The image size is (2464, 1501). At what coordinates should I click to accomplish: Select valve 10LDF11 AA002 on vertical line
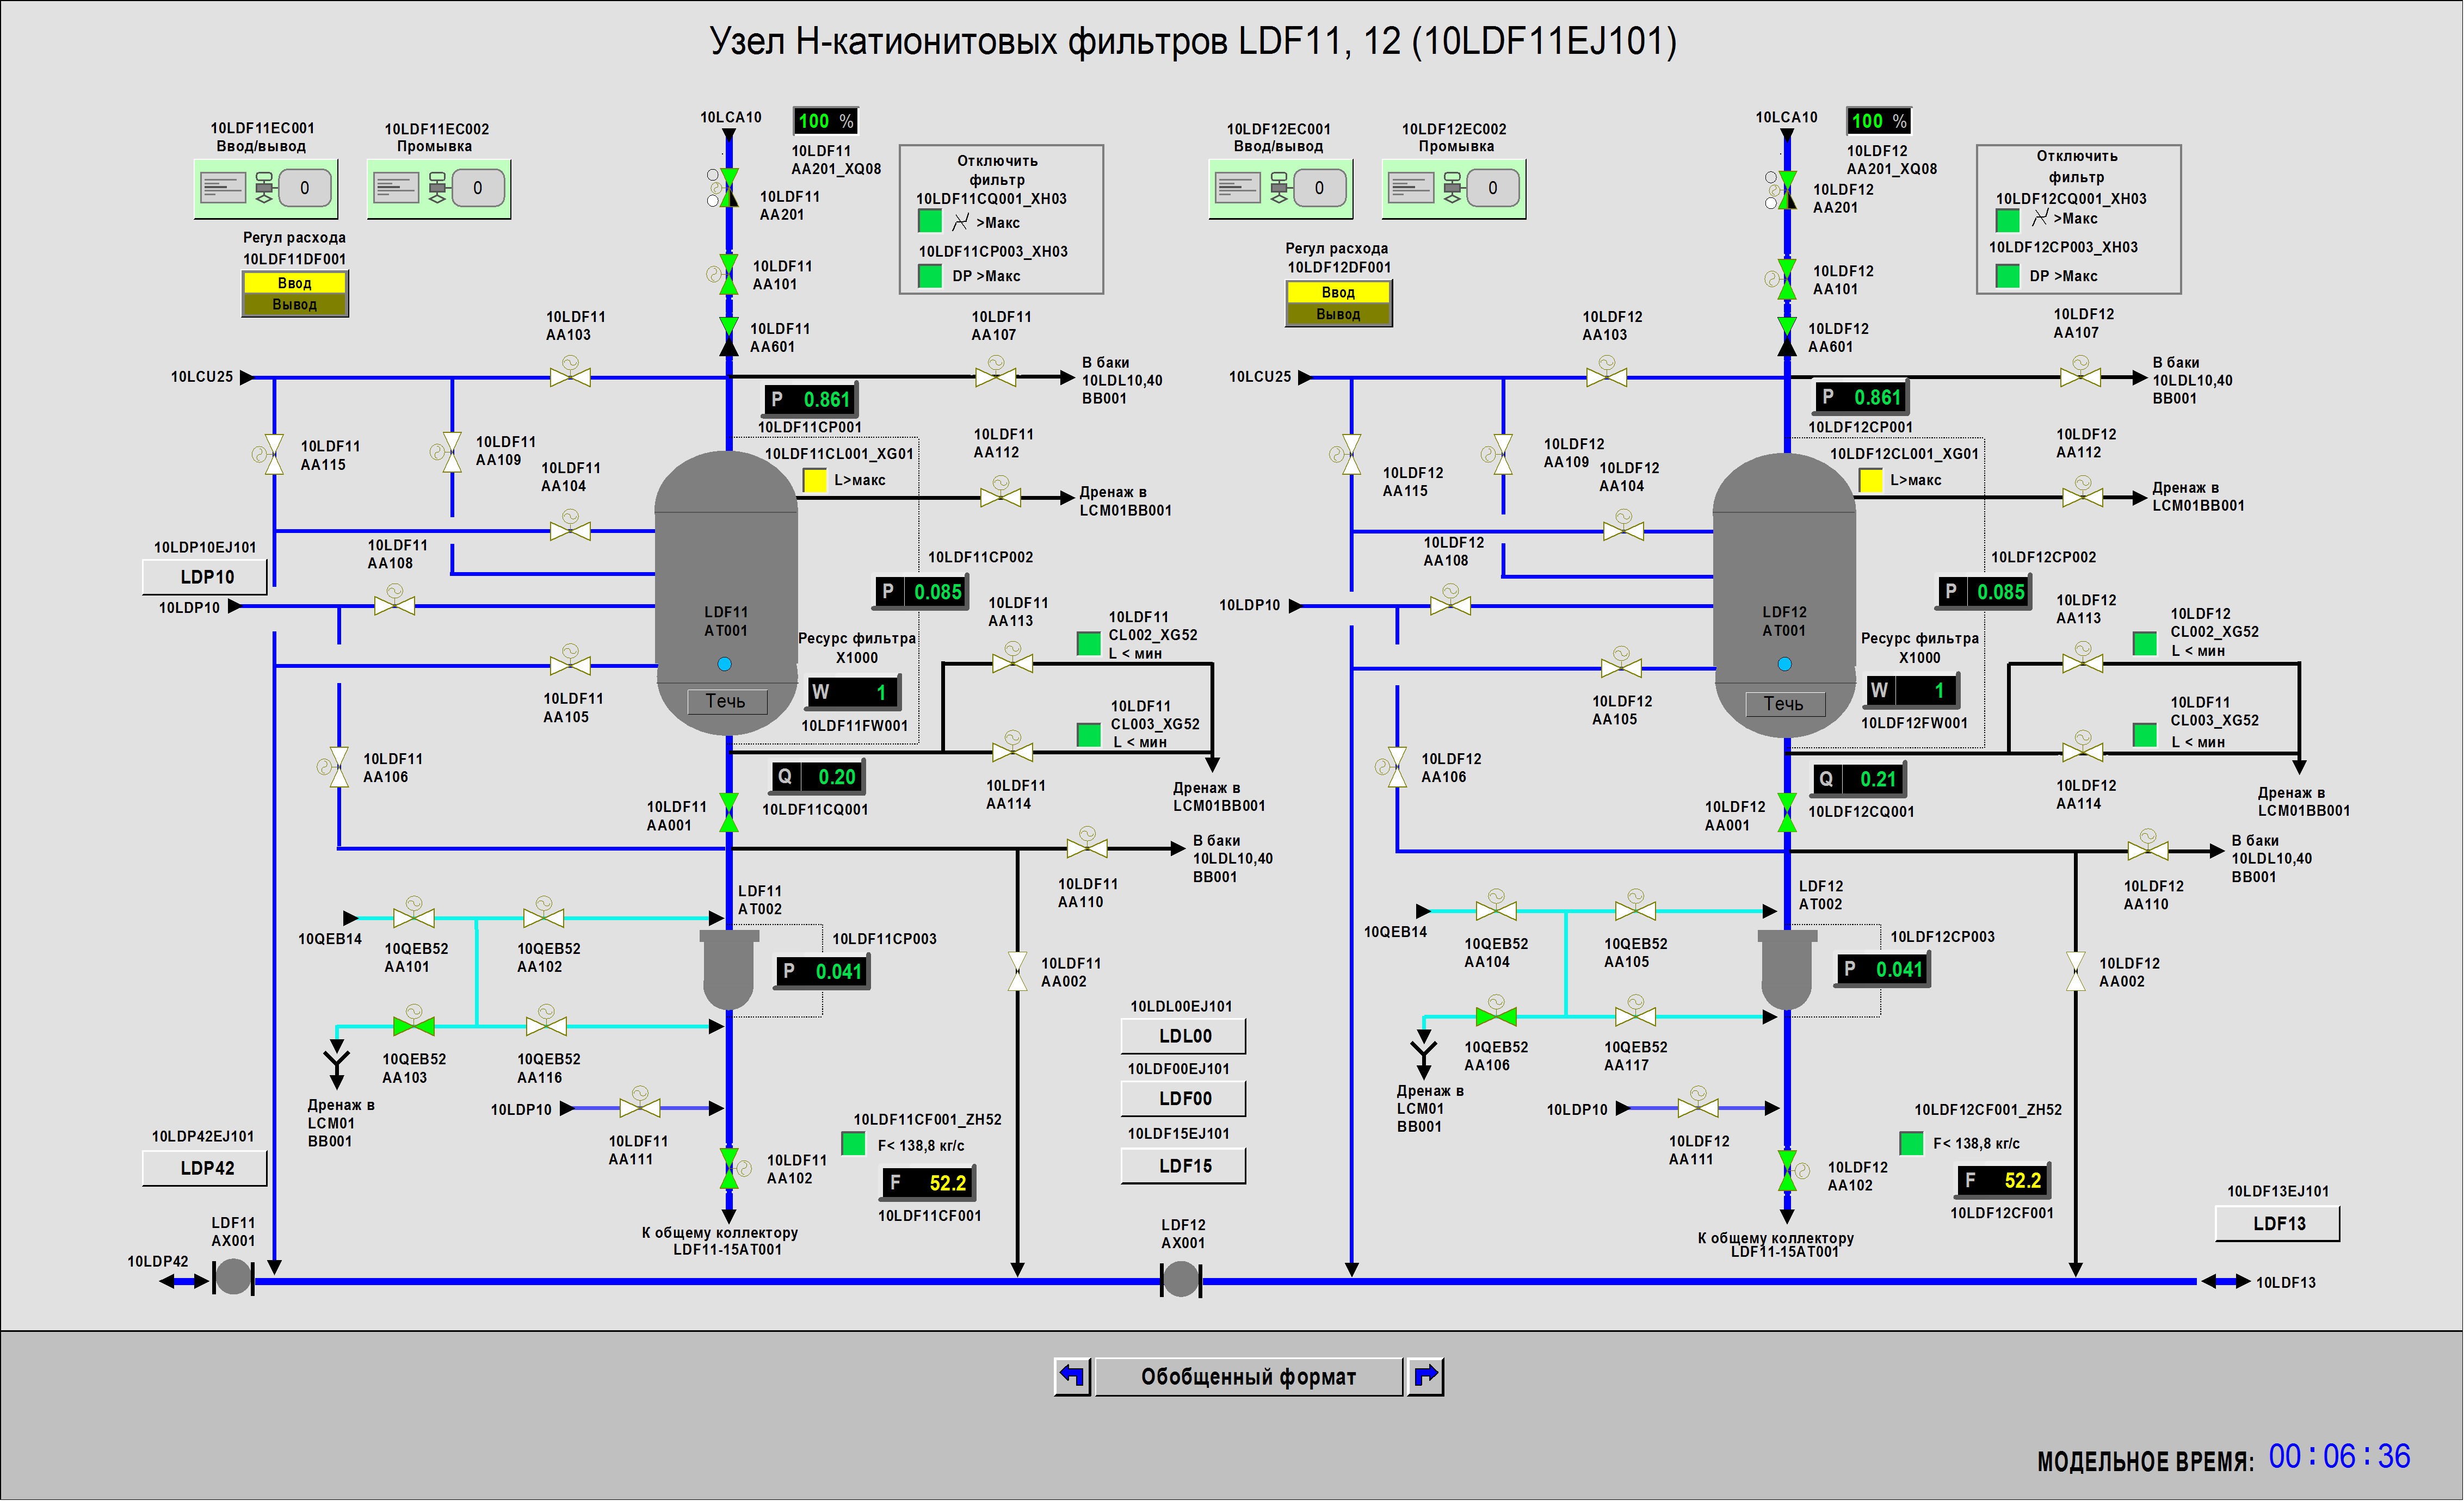pyautogui.click(x=1017, y=971)
